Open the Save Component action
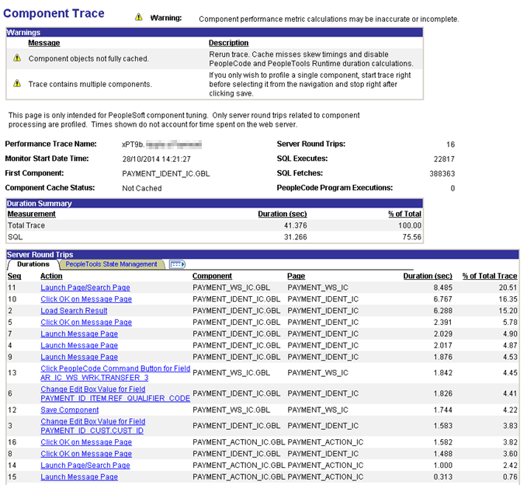The image size is (527, 485). pos(70,410)
